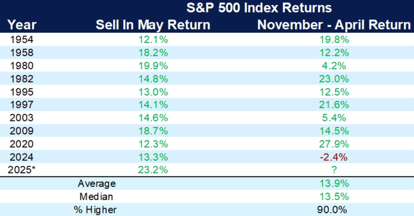Select the question mark cell for 2025
The width and height of the screenshot is (414, 216).
tap(334, 170)
